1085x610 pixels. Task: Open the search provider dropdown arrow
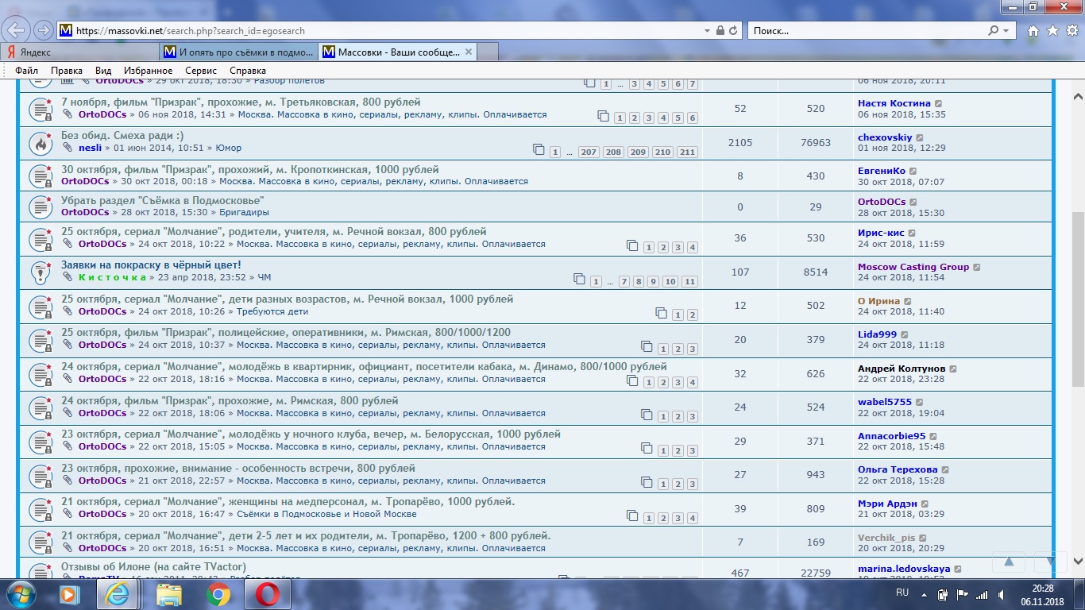coord(1006,31)
